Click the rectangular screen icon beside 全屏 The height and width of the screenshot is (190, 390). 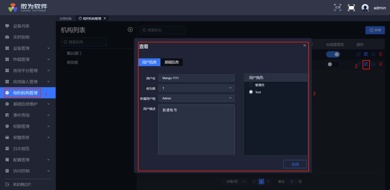click(351, 8)
